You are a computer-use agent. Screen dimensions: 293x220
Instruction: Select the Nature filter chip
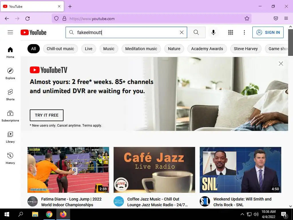tap(174, 49)
